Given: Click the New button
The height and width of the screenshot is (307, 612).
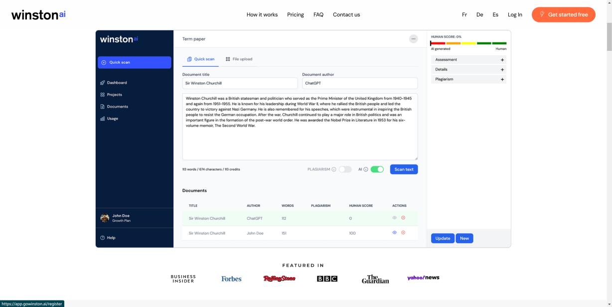Looking at the screenshot, I should click(x=464, y=238).
